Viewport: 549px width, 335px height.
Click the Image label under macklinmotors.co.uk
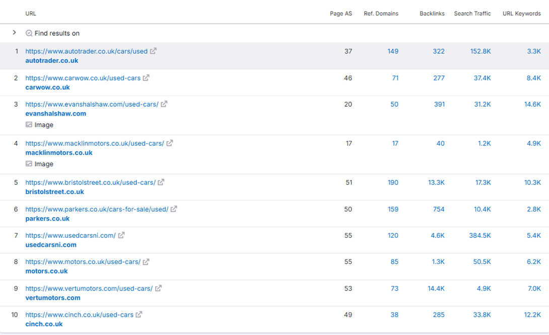tap(44, 164)
